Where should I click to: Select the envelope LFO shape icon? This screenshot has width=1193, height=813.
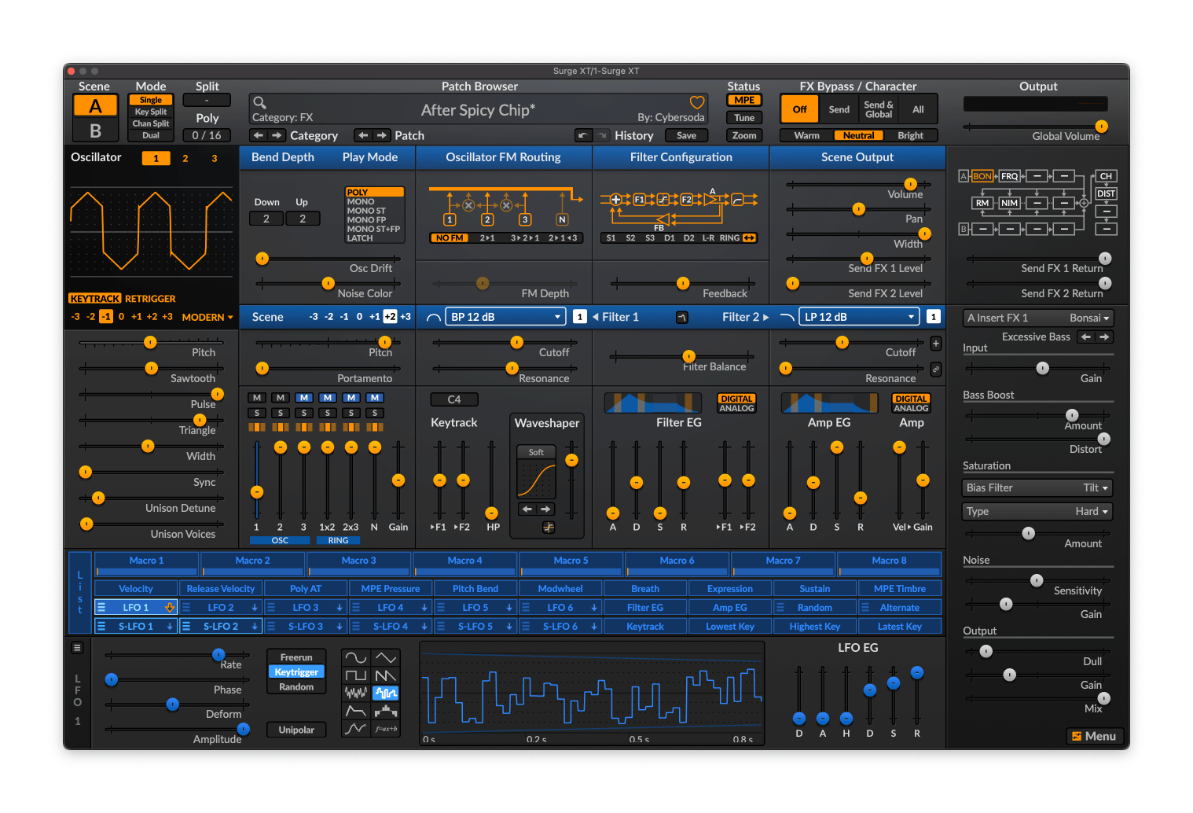[x=356, y=711]
